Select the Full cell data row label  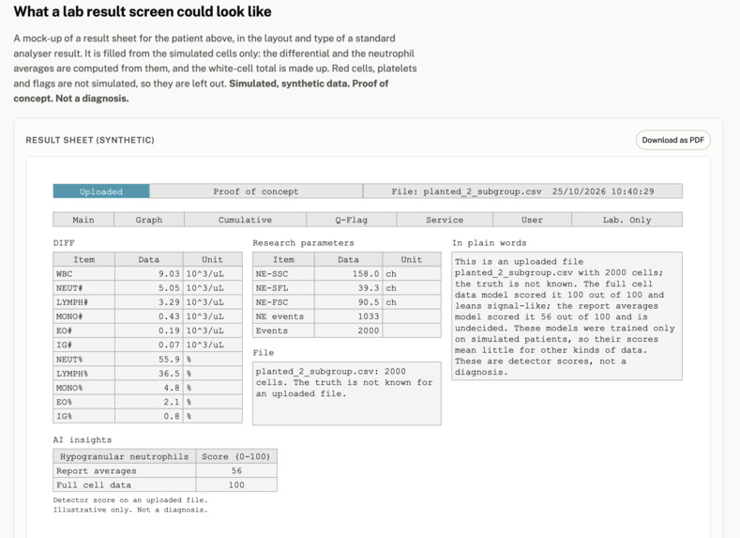click(125, 485)
